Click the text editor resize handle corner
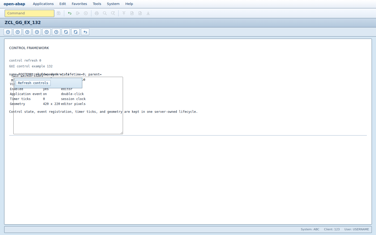 point(121,133)
